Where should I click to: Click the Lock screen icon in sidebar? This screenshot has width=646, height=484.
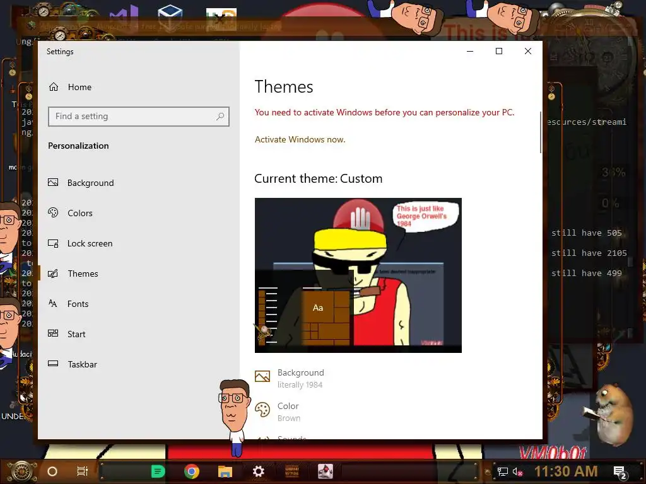(53, 243)
